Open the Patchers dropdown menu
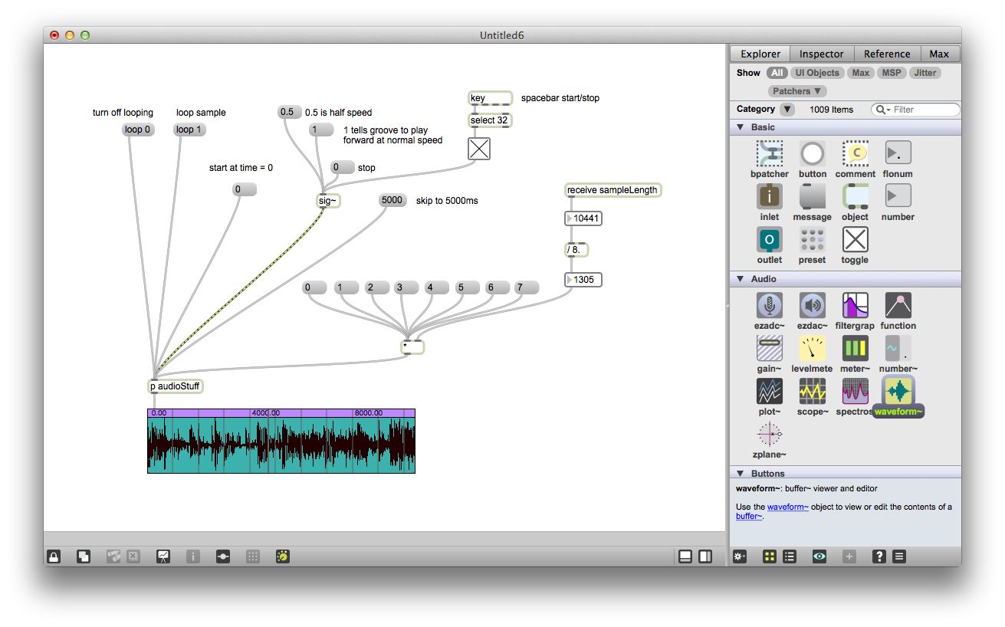 click(796, 90)
